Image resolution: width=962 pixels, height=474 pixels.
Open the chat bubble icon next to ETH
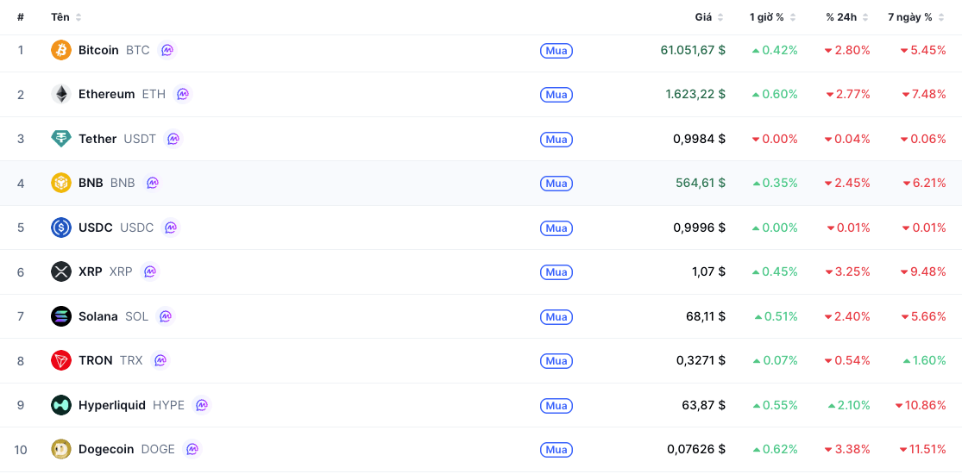click(183, 95)
